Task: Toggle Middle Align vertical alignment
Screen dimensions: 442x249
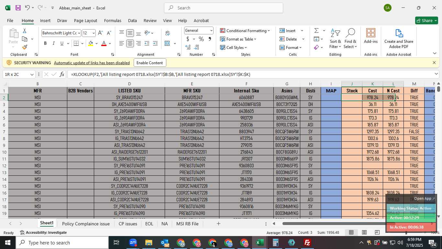Action: click(130, 33)
